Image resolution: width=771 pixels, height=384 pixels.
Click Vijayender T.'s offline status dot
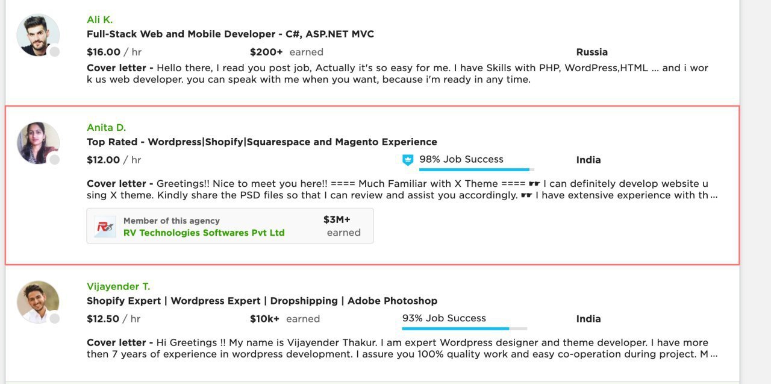pyautogui.click(x=54, y=319)
